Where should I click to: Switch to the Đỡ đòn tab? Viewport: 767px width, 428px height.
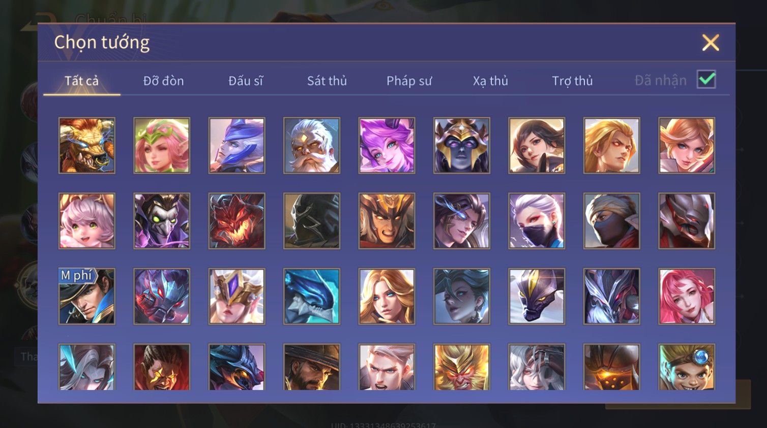point(163,81)
